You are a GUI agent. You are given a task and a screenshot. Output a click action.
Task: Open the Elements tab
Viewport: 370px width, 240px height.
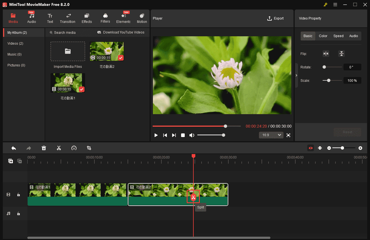point(123,18)
